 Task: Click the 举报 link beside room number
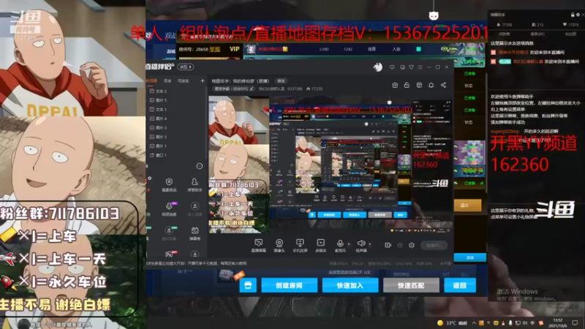pyautogui.click(x=214, y=49)
